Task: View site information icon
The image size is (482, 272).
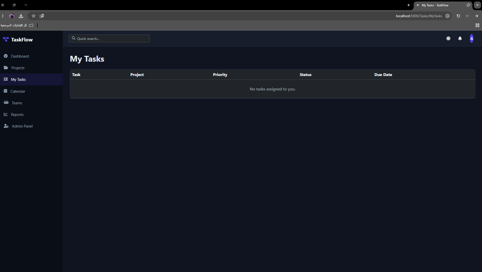Action: [448, 16]
